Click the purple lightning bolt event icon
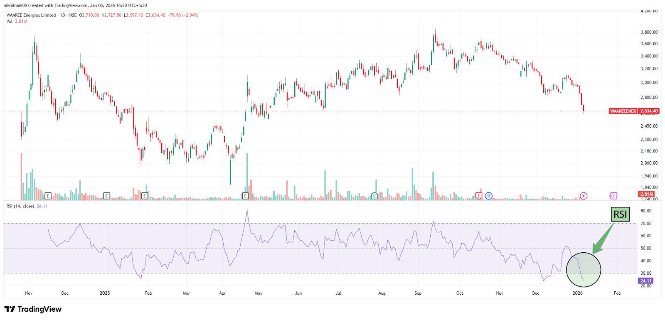 (x=584, y=196)
